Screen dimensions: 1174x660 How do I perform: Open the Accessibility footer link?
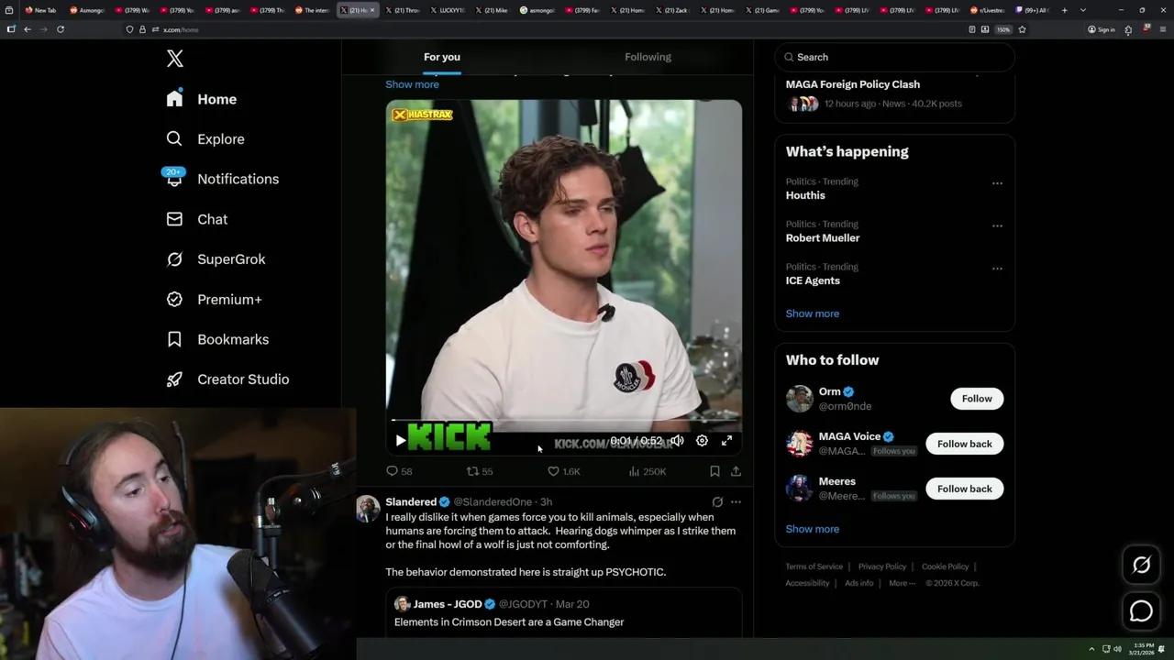[807, 583]
